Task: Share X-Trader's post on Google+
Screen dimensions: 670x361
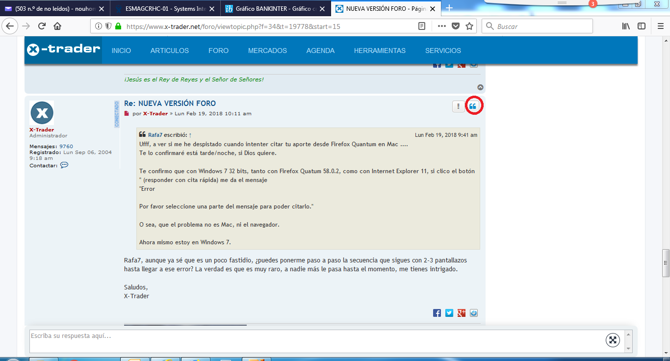Action: click(462, 312)
